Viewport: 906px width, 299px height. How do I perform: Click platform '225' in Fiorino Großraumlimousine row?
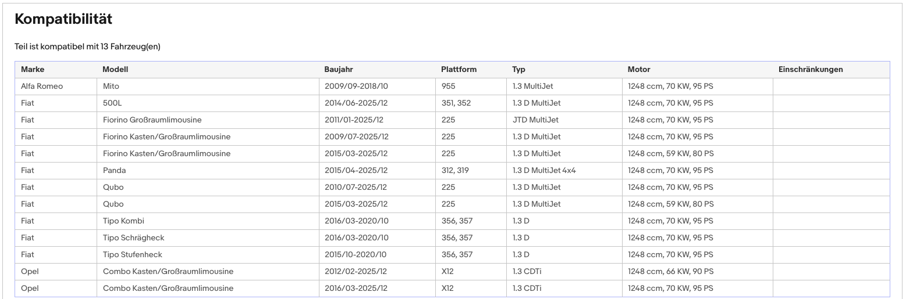point(448,120)
